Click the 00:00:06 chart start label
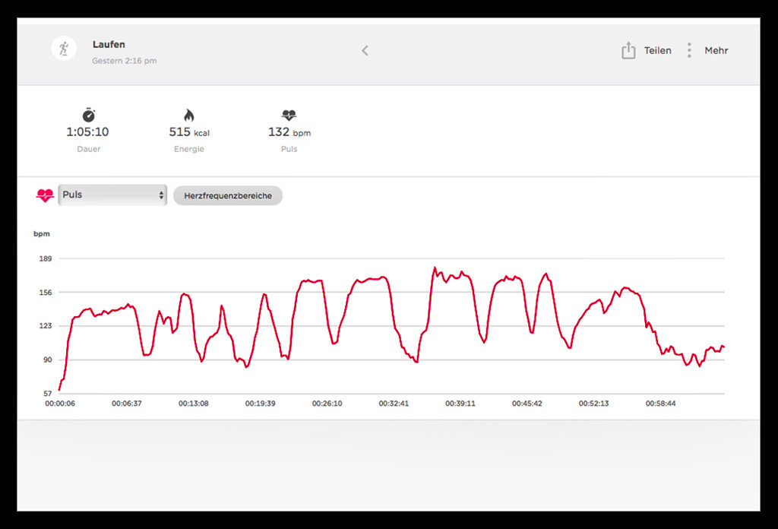The image size is (778, 529). click(x=60, y=404)
